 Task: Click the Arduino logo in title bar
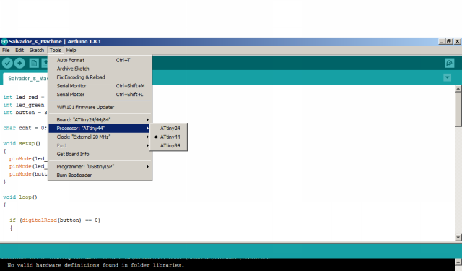(x=4, y=42)
